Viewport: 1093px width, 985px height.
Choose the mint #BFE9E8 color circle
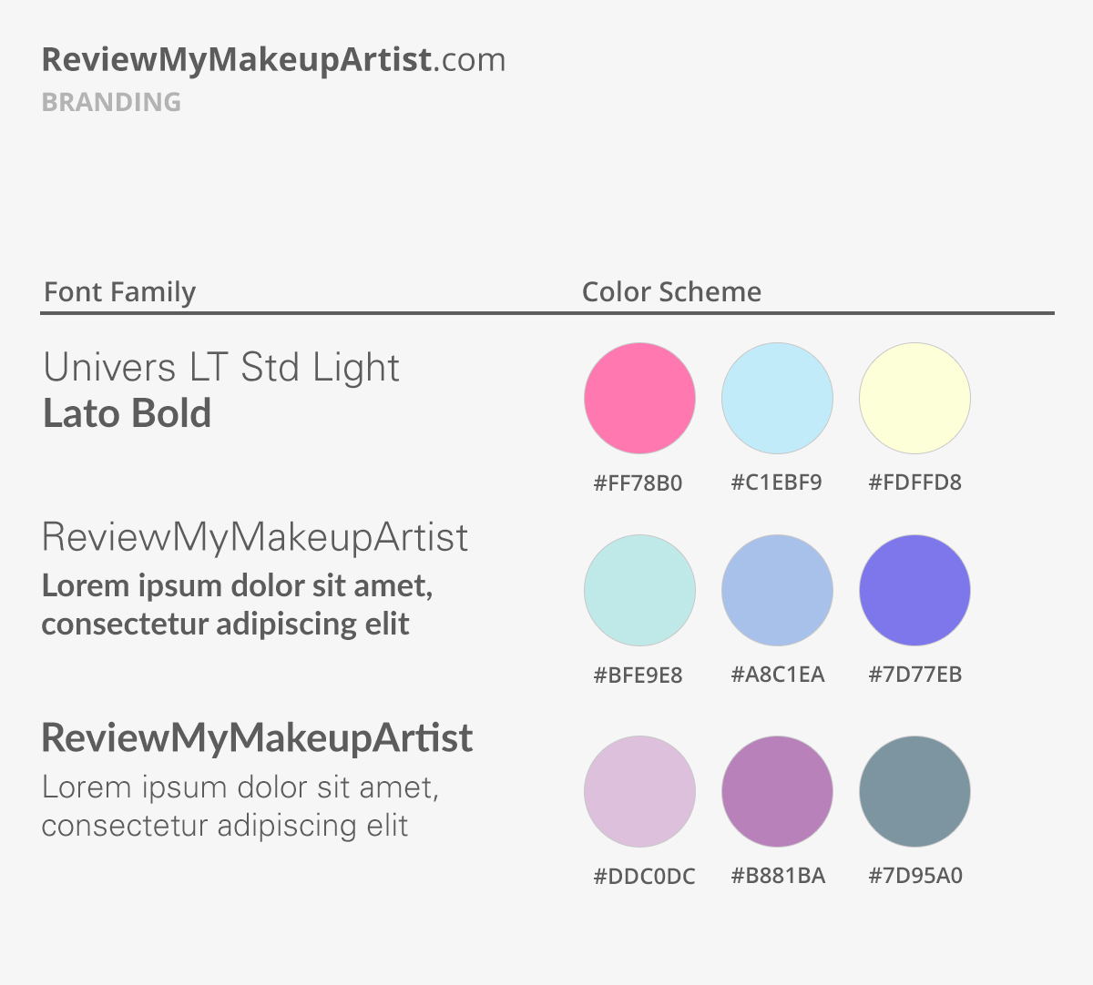(639, 590)
